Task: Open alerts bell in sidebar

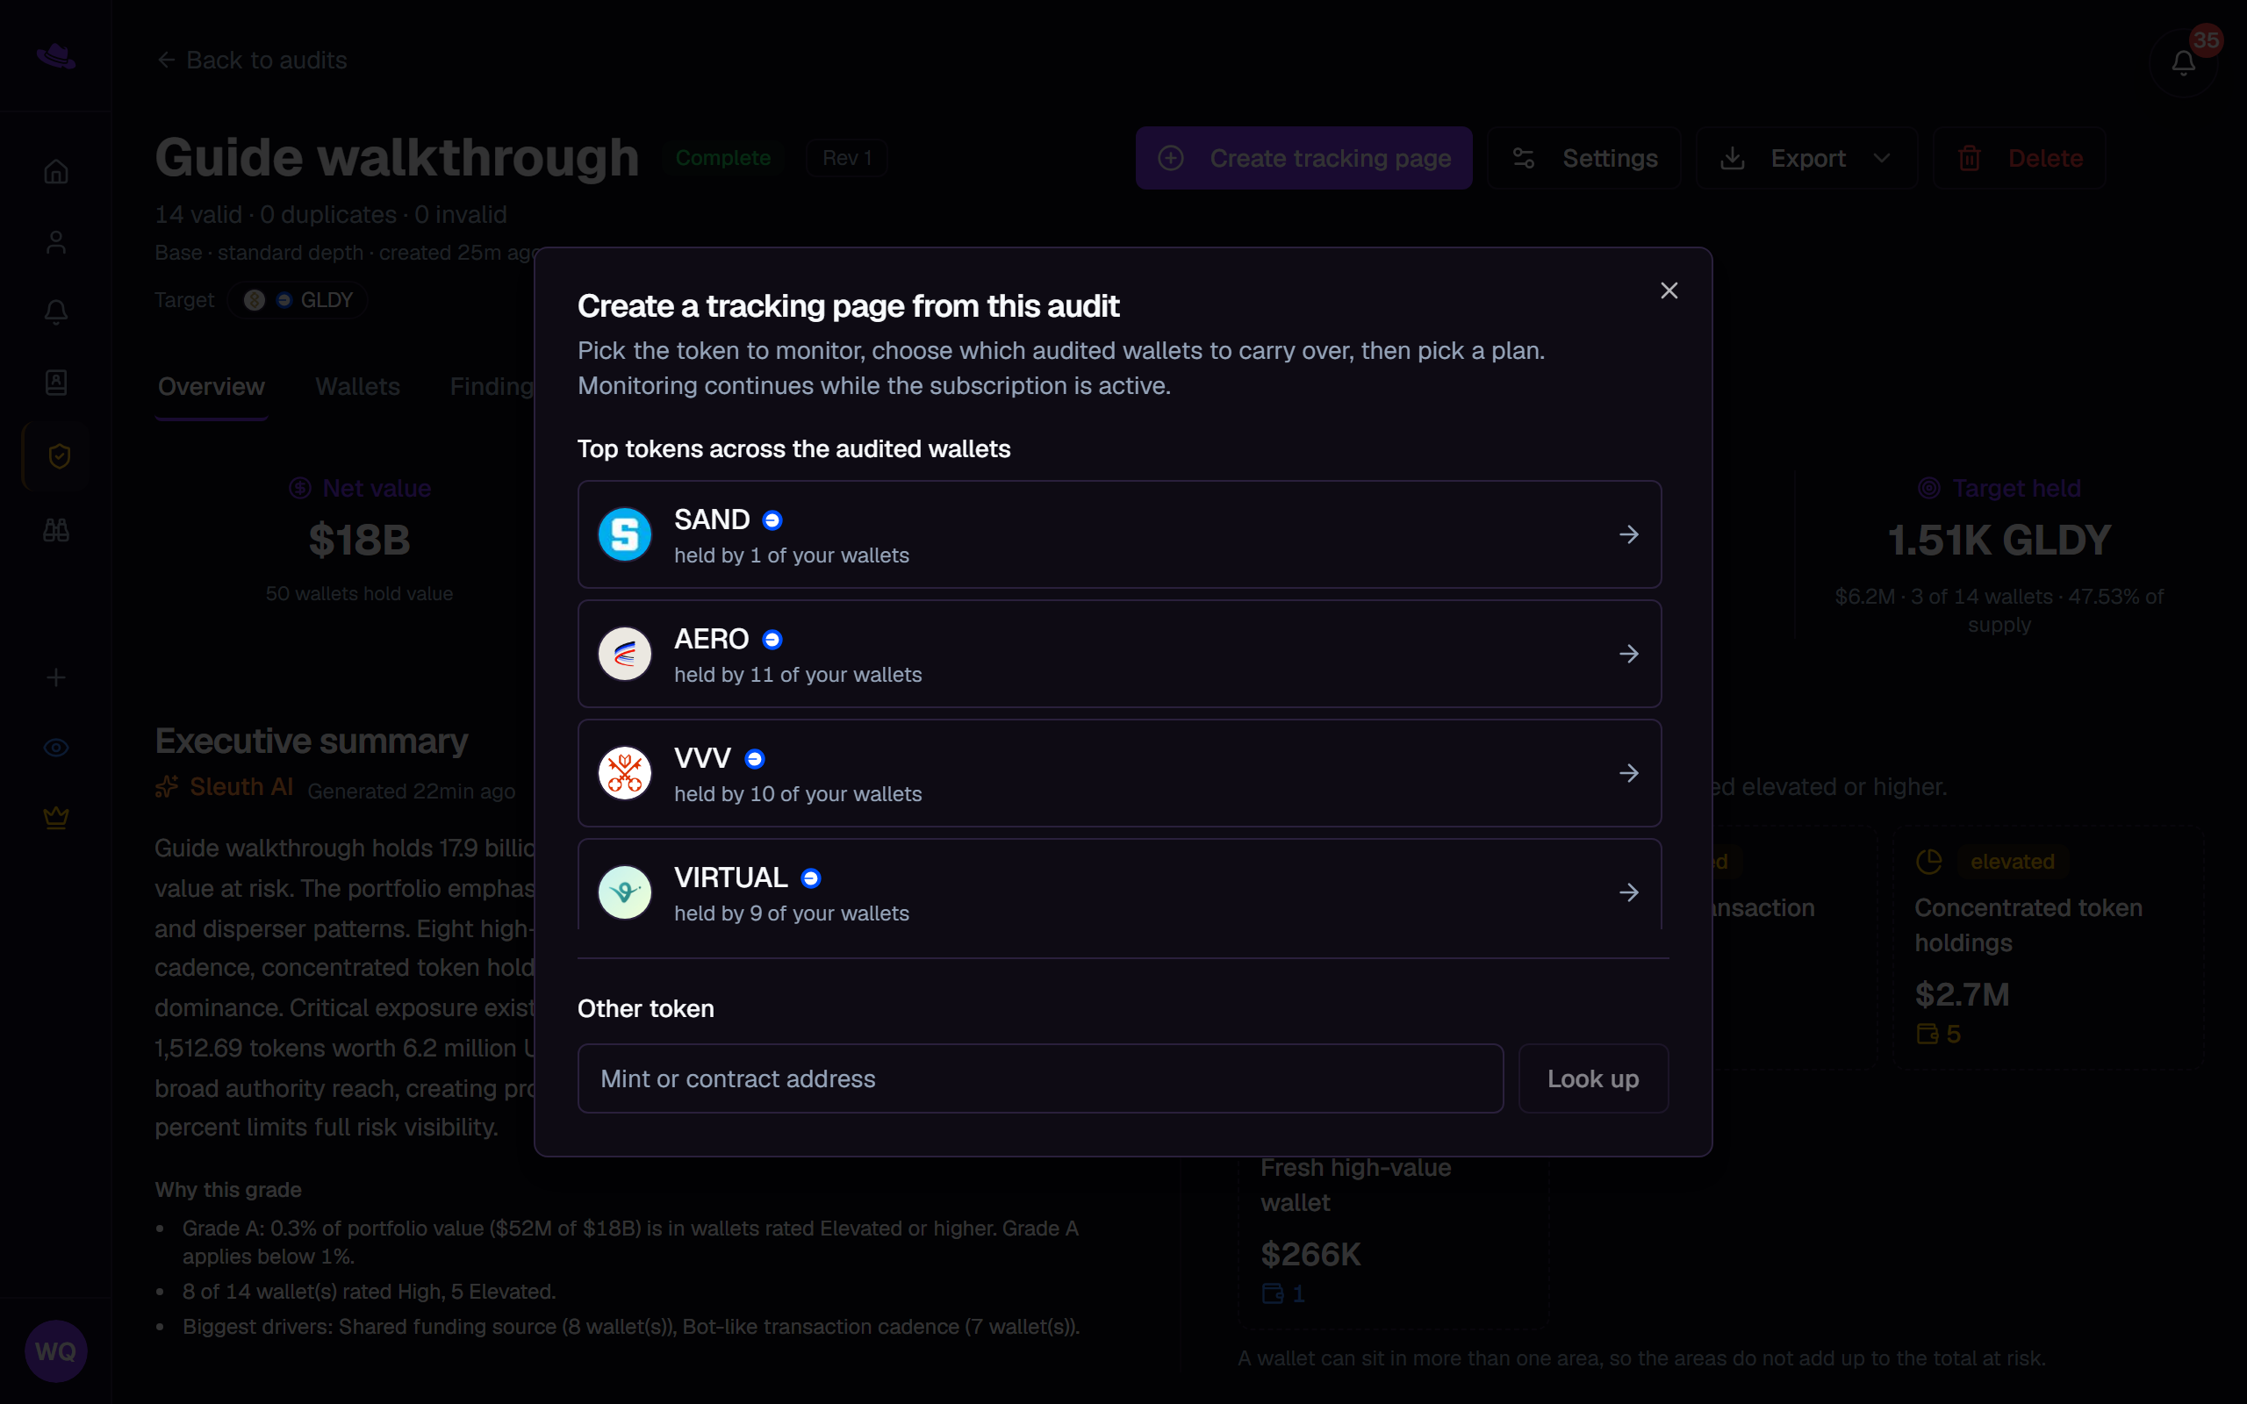Action: point(55,312)
